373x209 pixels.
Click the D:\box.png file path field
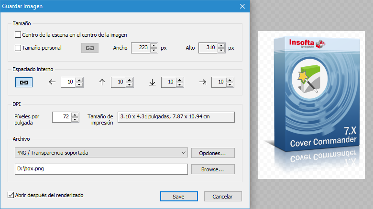point(101,169)
